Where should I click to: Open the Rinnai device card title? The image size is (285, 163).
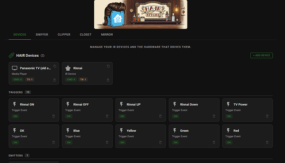pyautogui.click(x=78, y=68)
